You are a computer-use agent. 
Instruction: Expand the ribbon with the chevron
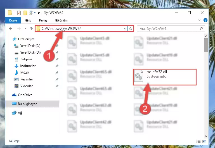(x=199, y=20)
